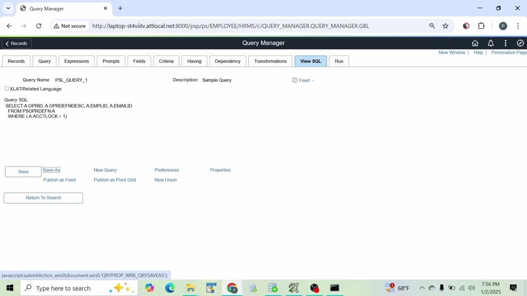
Task: Bookmark this page with star icon
Action: [x=445, y=26]
